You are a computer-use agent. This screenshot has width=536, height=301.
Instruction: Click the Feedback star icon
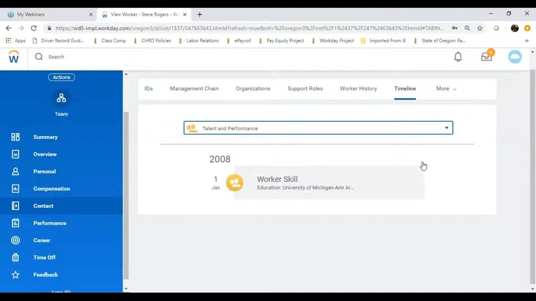[x=15, y=275]
